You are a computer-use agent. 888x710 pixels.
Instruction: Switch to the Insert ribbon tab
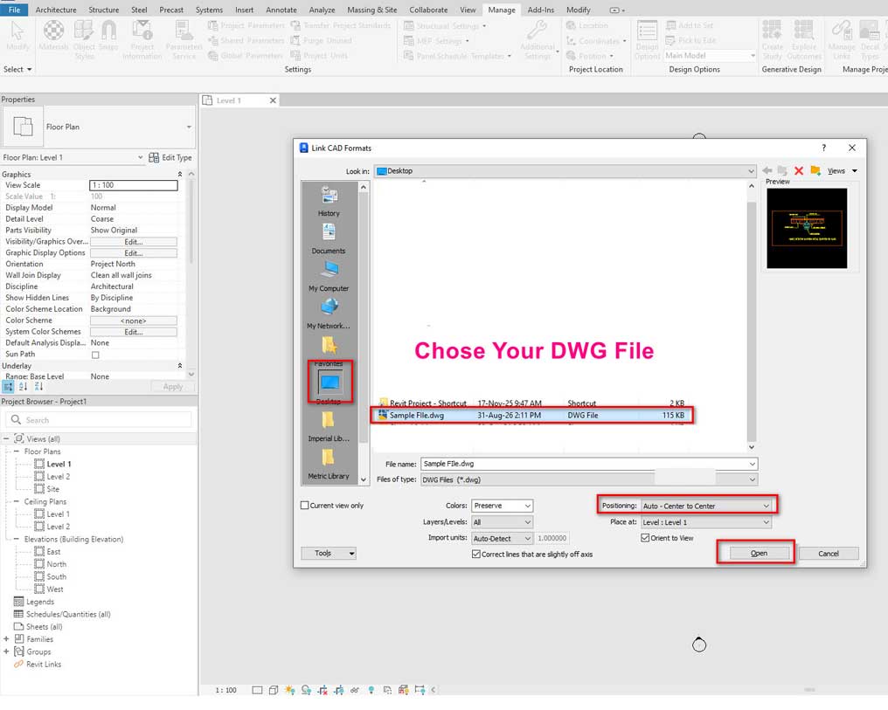click(244, 10)
